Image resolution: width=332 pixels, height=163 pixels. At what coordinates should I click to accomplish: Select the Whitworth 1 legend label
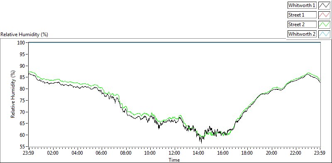pyautogui.click(x=302, y=5)
